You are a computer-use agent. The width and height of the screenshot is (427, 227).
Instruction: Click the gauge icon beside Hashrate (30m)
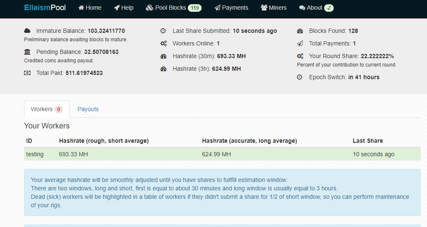(163, 56)
